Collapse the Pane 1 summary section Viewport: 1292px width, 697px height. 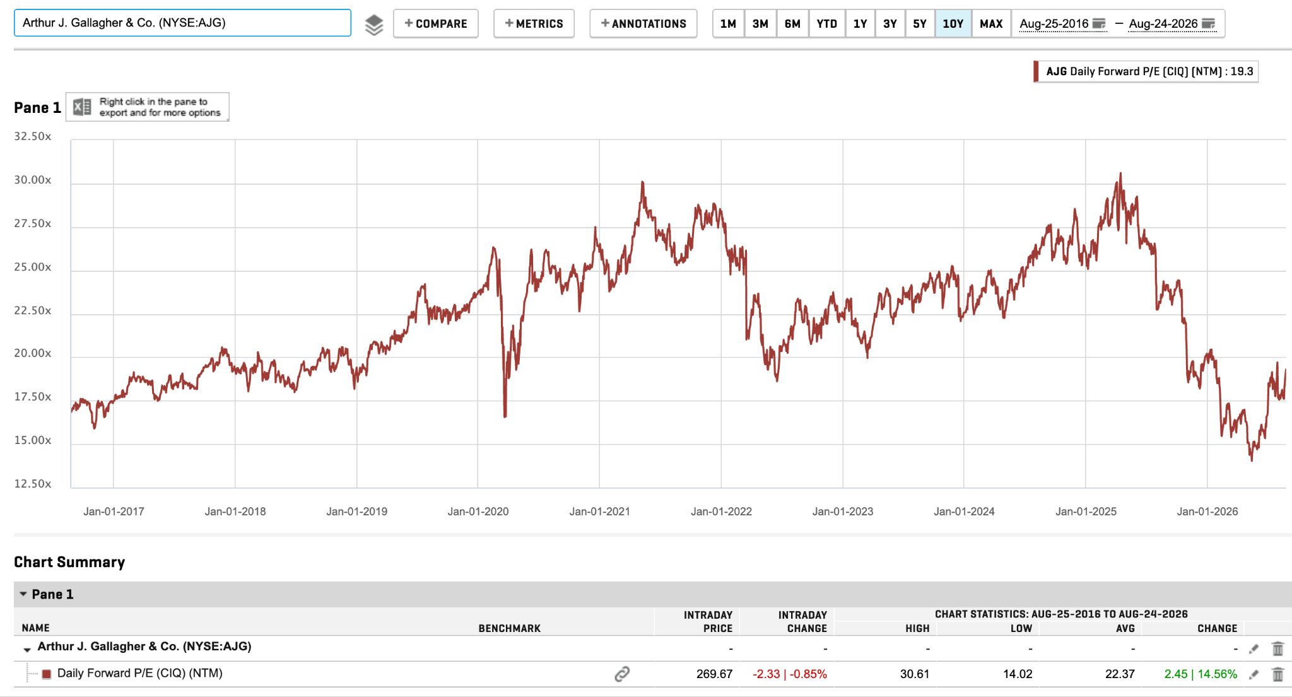point(23,594)
